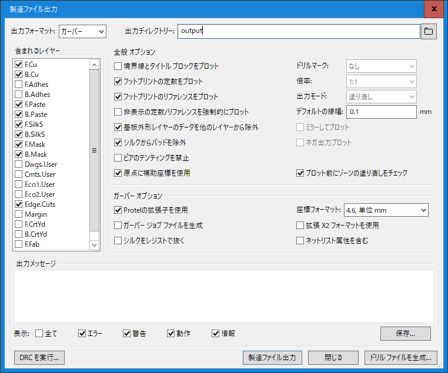448x373 pixels.
Task: Enable the F.CrtYd layer
Action: click(19, 224)
